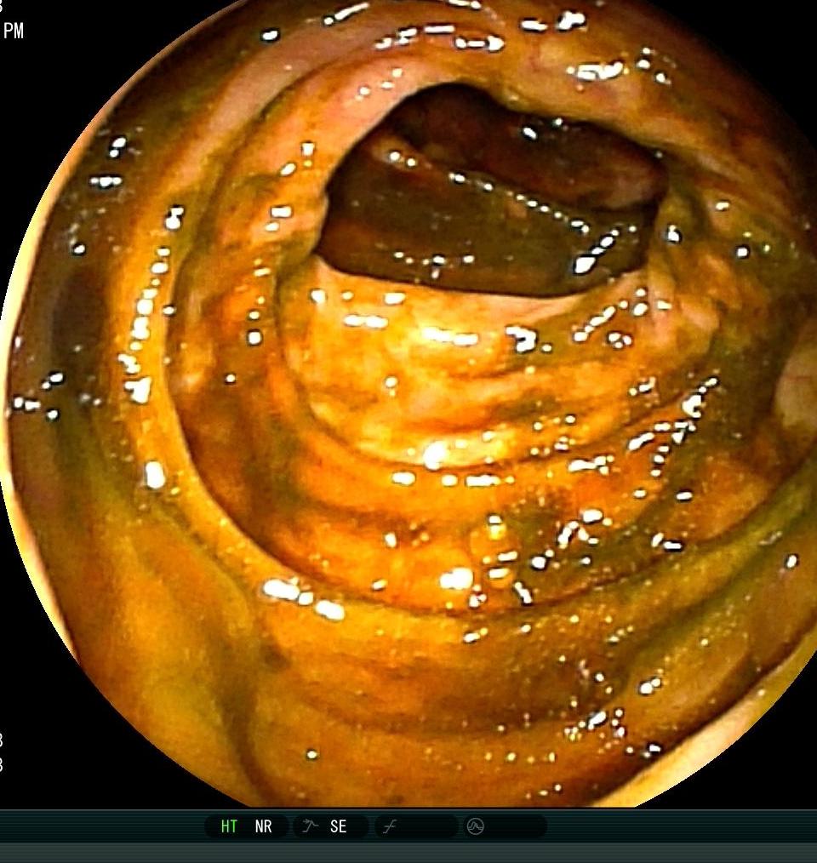The width and height of the screenshot is (817, 863).
Task: Click the NR noise reduction indicator
Action: pos(263,826)
